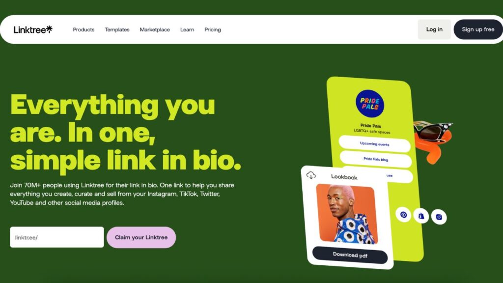503x283 pixels.
Task: Focus the linktr.ee/ username field
Action: click(x=57, y=237)
